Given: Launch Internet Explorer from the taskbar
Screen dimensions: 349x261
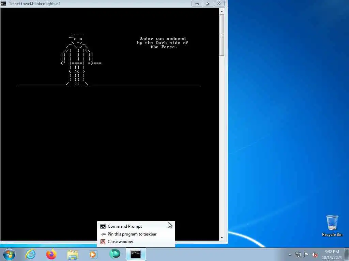Looking at the screenshot, I should pos(30,254).
